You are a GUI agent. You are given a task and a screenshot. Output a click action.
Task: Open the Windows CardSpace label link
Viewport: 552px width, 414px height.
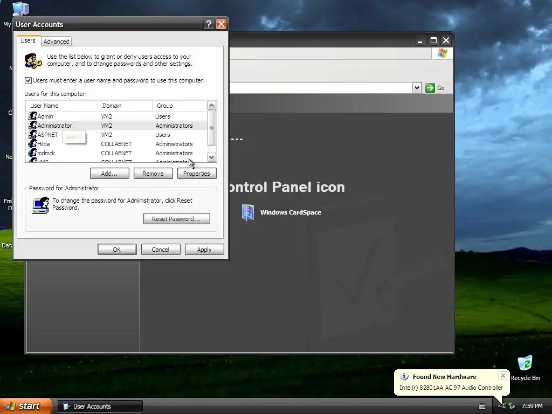coord(291,212)
